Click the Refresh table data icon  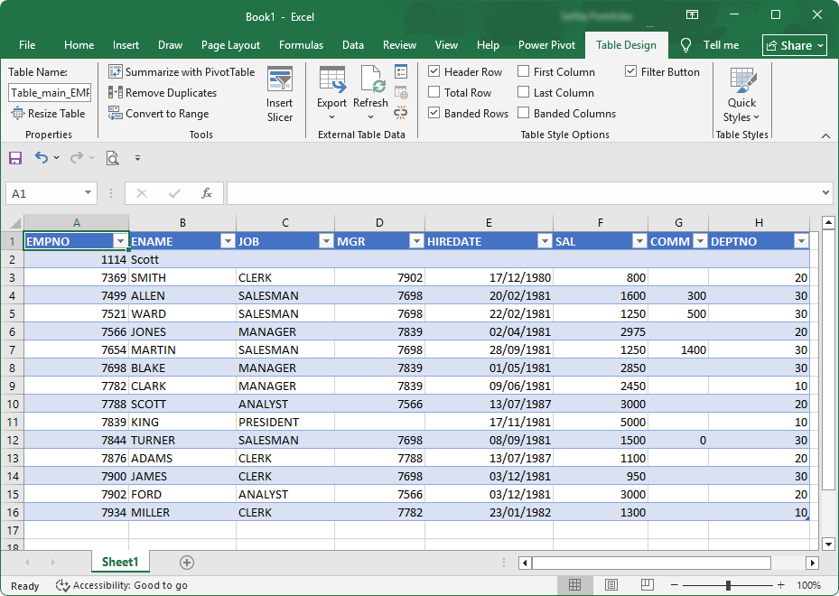point(371,79)
